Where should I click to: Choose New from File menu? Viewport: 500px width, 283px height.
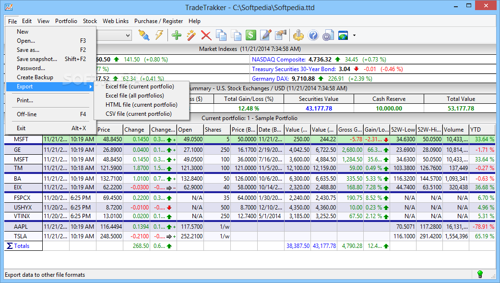[x=51, y=32]
